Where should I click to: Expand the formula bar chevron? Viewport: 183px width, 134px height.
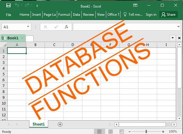(x=178, y=26)
